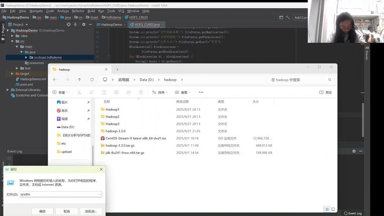384x216 pixels.
Task: Open the Maven side tool window
Action: click(367, 54)
